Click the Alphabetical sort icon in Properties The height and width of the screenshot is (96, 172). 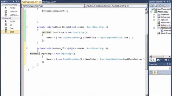[155, 72]
